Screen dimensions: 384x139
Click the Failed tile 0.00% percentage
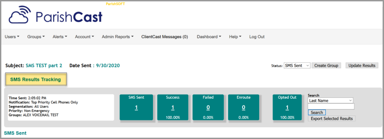click(208, 118)
